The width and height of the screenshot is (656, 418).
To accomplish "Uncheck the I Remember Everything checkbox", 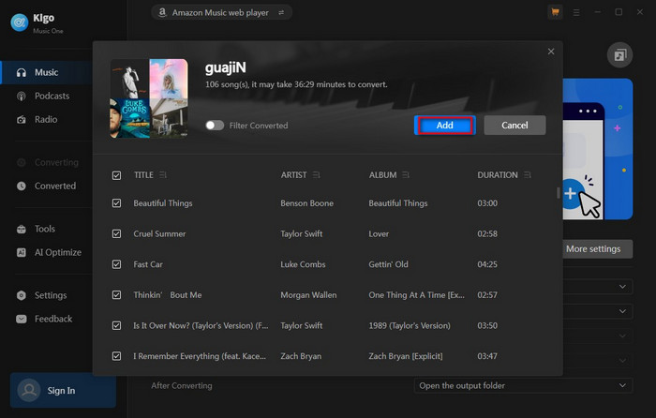I will [117, 356].
